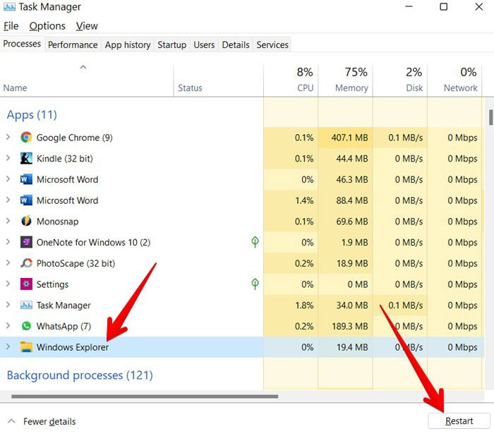Click the Windows Explorer folder icon

click(x=26, y=347)
